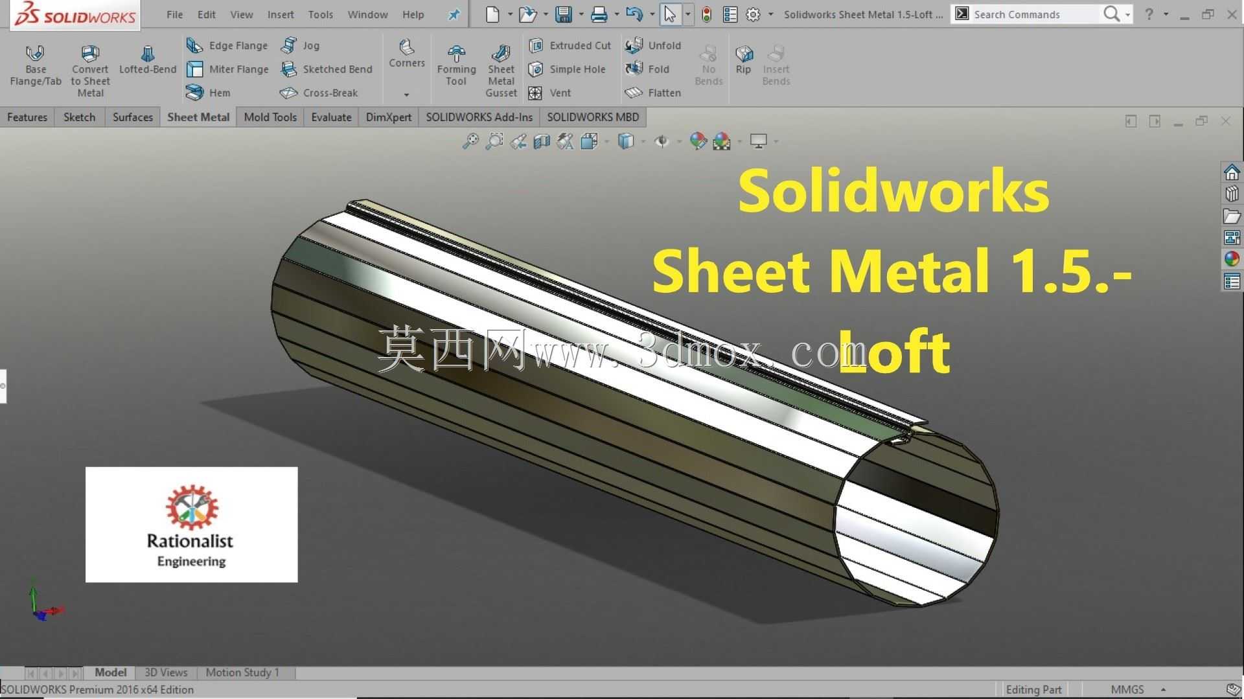Open the Tools menu

coord(320,14)
